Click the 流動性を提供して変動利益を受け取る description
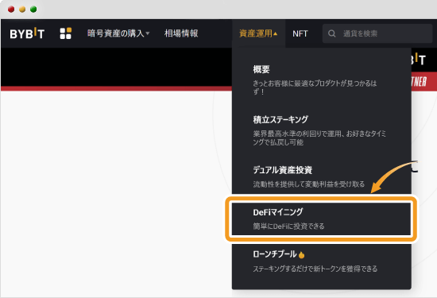The image size is (437, 298). tap(309, 184)
